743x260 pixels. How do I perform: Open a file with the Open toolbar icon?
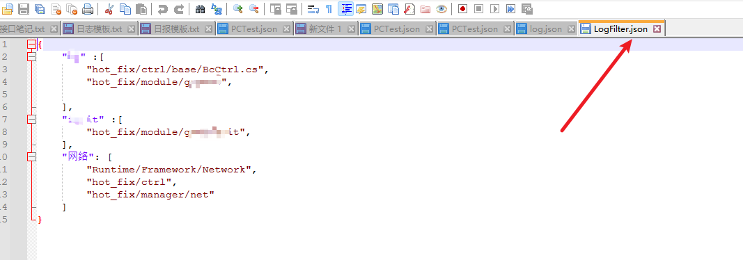[x=8, y=8]
